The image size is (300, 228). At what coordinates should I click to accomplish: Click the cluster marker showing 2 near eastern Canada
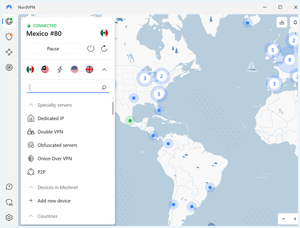tap(162, 76)
